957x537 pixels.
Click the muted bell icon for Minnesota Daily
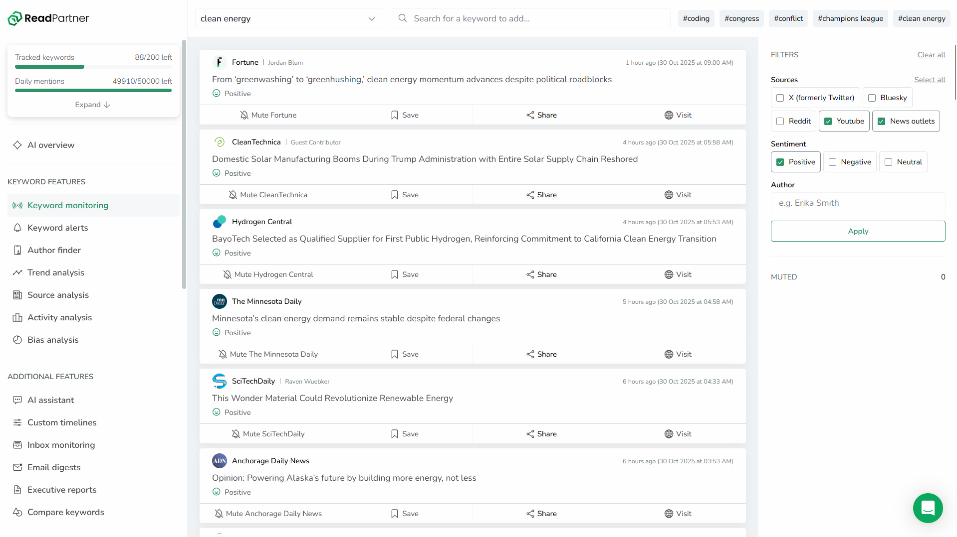pos(223,354)
